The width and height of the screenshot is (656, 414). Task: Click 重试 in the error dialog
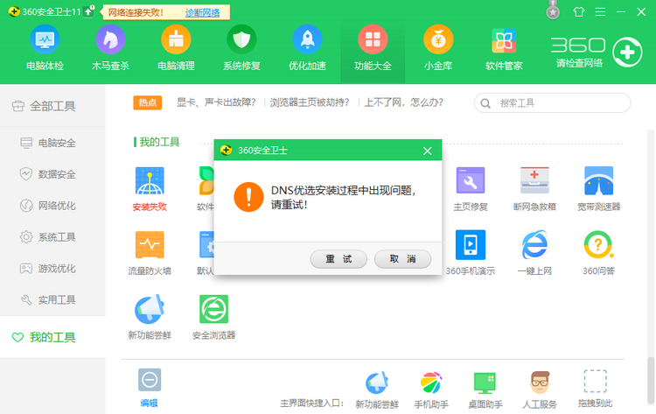point(338,259)
